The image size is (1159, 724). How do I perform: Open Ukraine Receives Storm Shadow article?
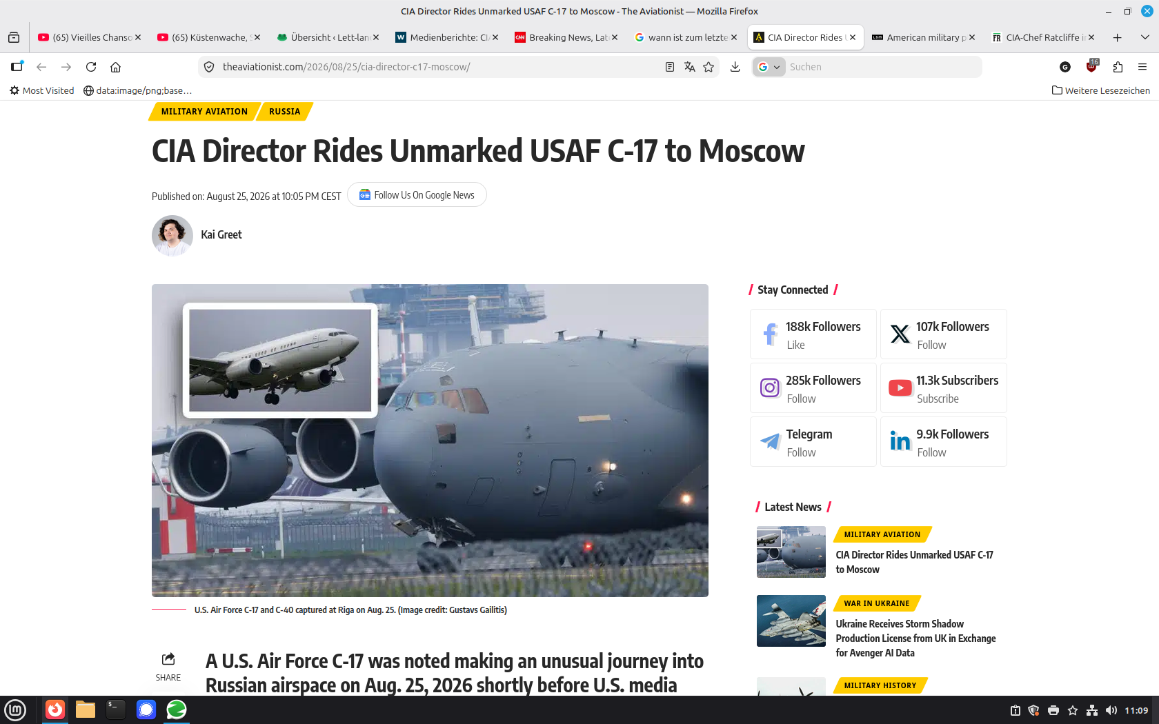[916, 638]
